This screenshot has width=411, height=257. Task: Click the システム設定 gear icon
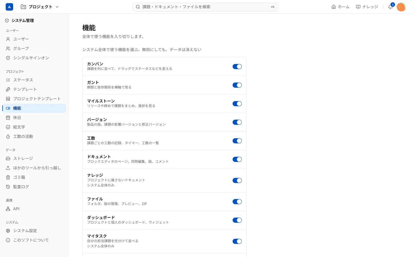(8, 231)
